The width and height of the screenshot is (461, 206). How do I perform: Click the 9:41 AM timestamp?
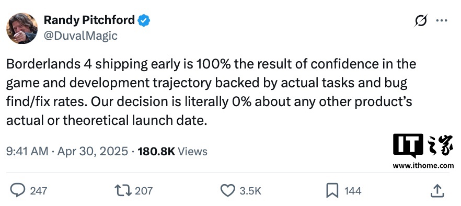coord(27,152)
